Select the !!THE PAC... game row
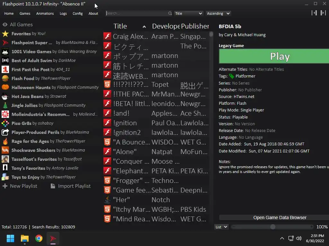 [156, 94]
